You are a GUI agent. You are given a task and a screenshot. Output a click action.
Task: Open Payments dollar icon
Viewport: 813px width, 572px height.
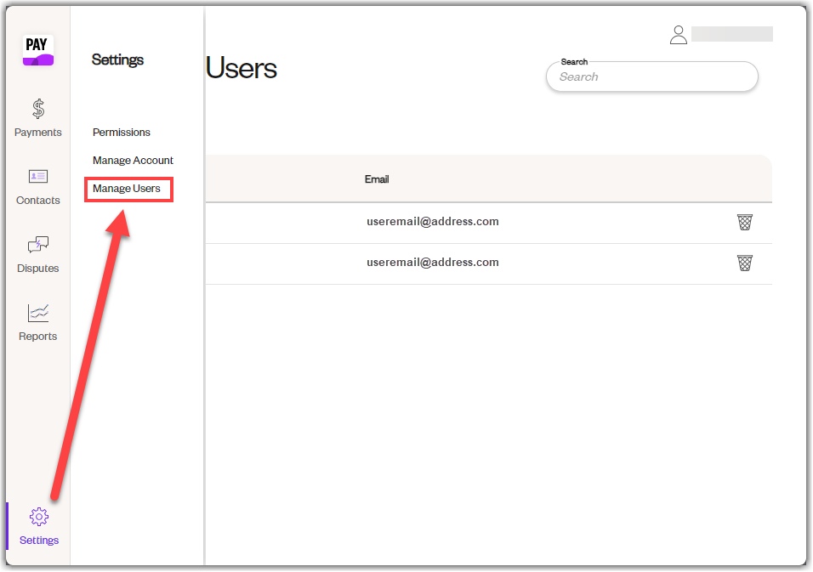pyautogui.click(x=38, y=109)
